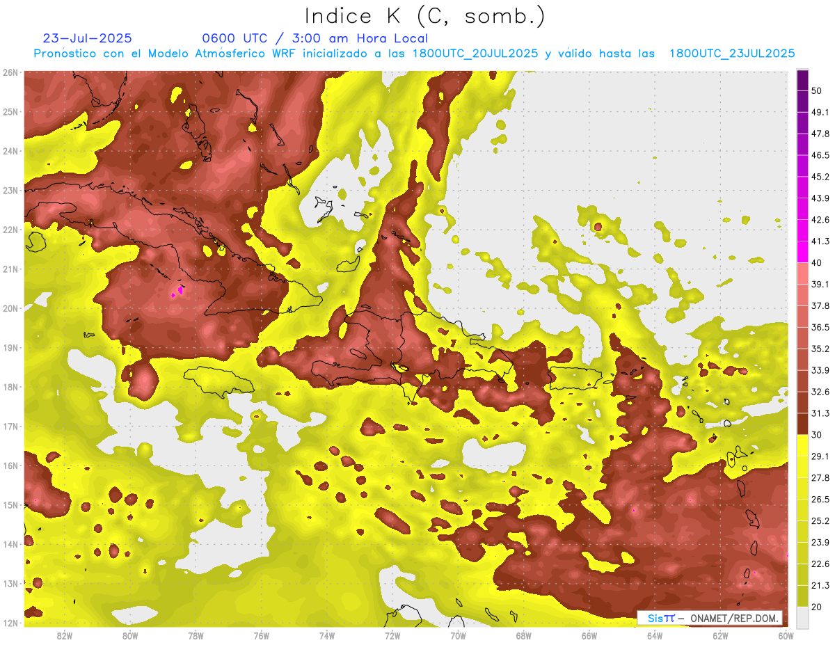This screenshot has height=645, width=835.
Task: Click the color bar value '29.1'
Action: (x=820, y=456)
